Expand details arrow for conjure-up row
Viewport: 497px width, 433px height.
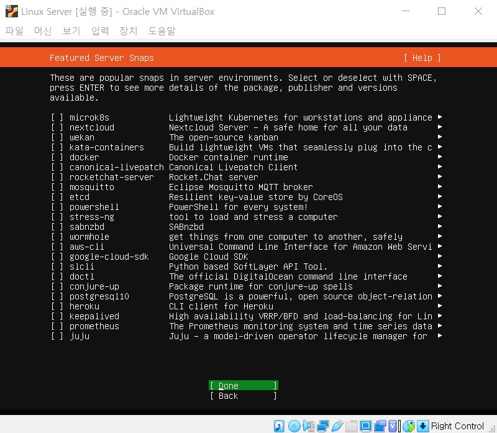click(440, 286)
